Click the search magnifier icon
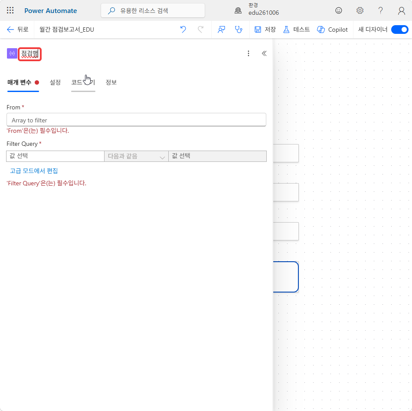This screenshot has width=412, height=411. 111,11
